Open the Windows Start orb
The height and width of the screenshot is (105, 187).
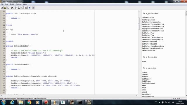4,102
